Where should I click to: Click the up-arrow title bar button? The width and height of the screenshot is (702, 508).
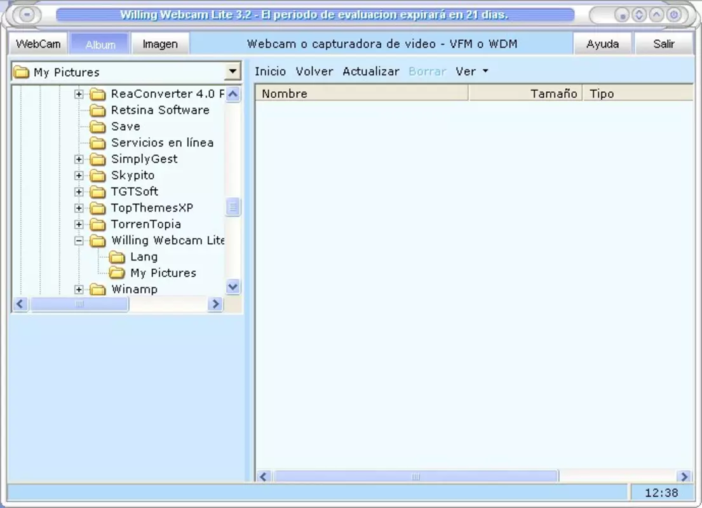click(x=656, y=15)
